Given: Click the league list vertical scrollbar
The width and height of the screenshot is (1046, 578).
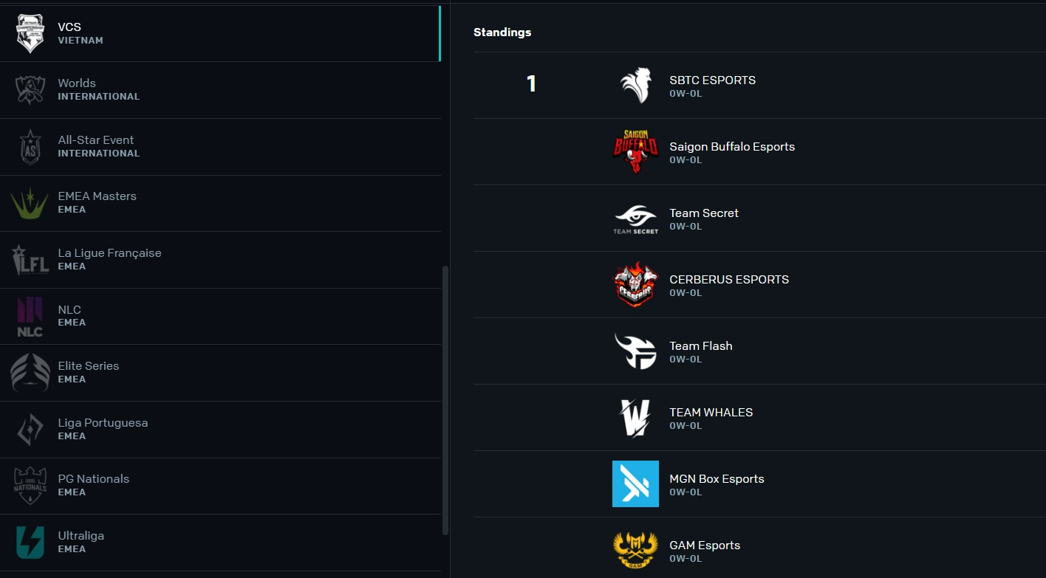Looking at the screenshot, I should tap(445, 400).
